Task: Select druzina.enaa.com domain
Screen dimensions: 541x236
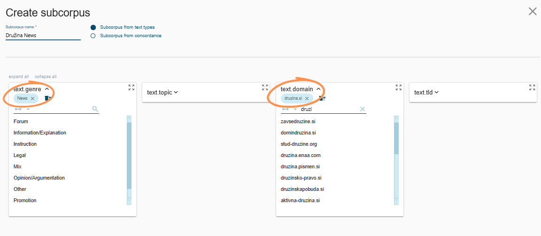Action: point(301,155)
